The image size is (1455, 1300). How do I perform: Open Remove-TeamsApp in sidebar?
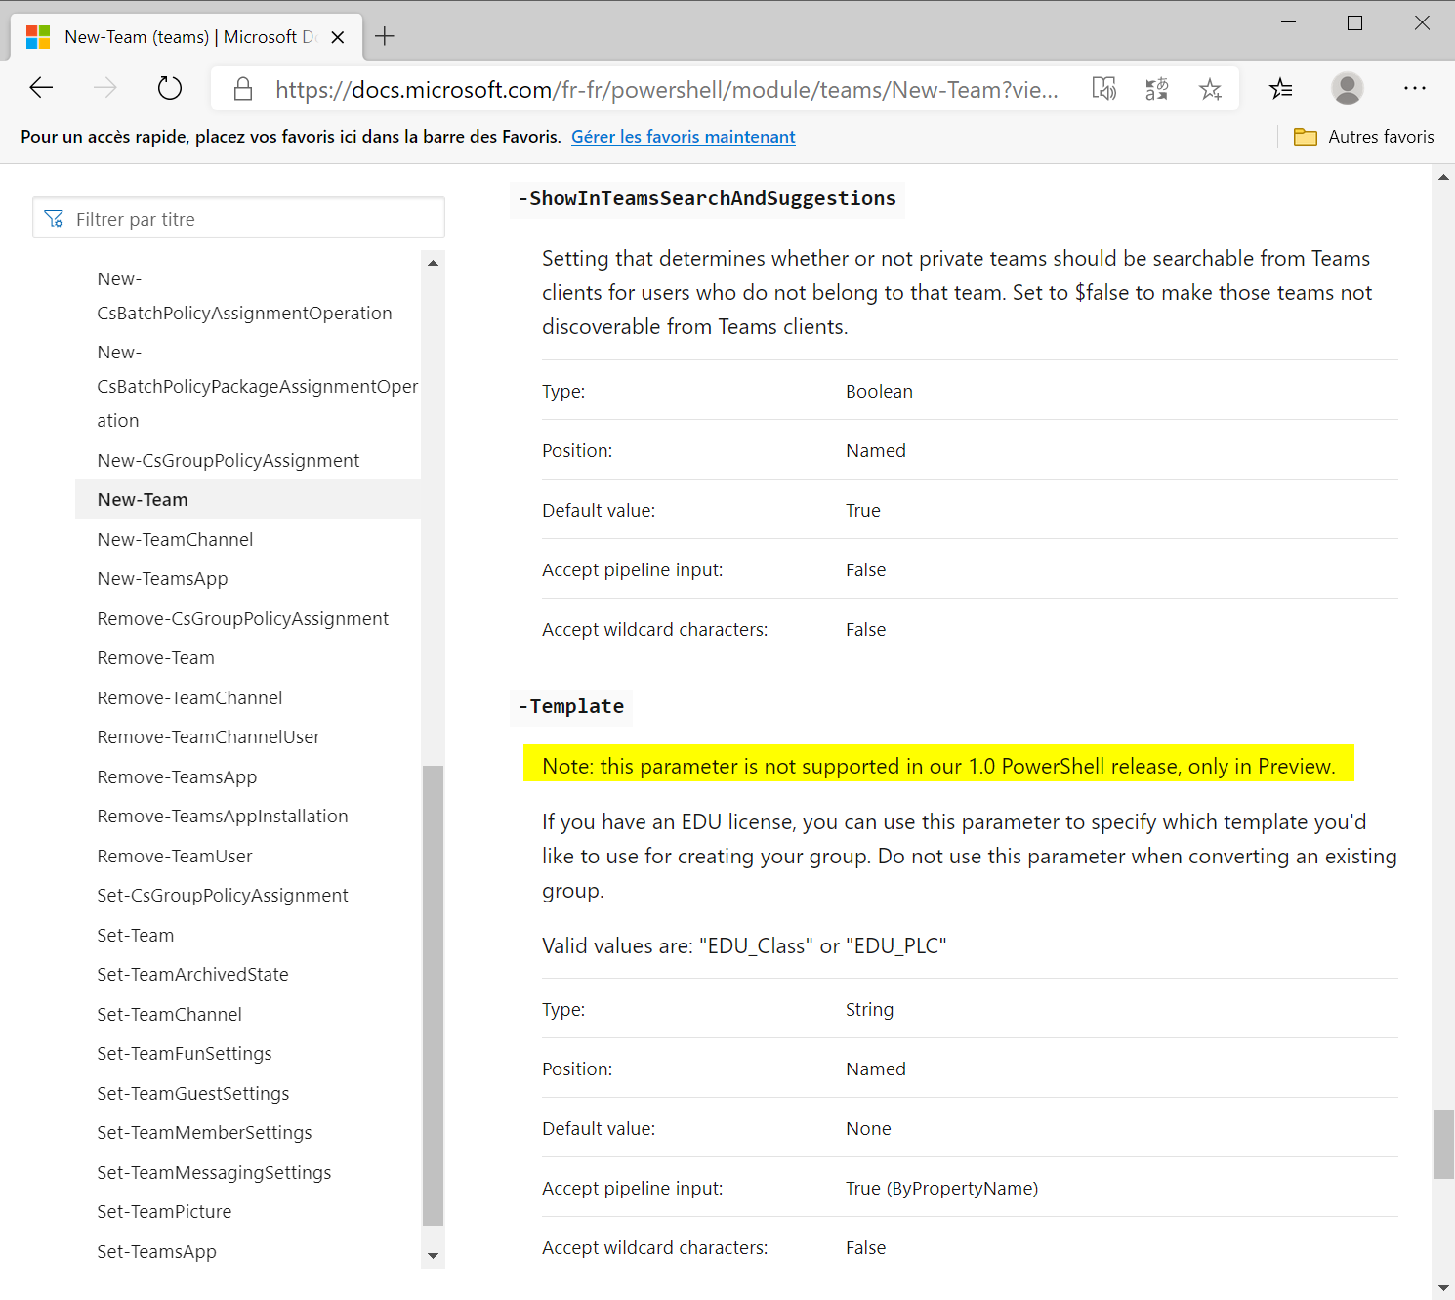coord(177,777)
